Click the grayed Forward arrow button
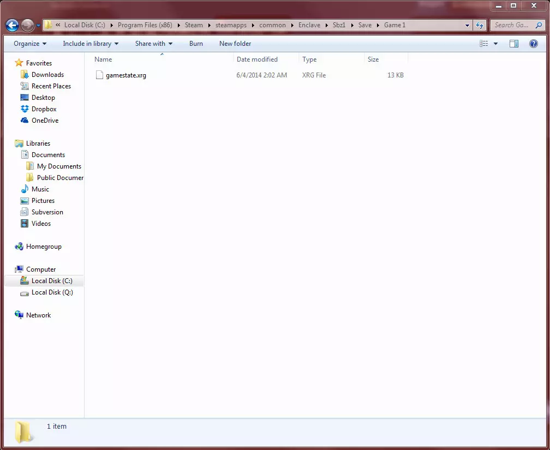 (x=27, y=25)
